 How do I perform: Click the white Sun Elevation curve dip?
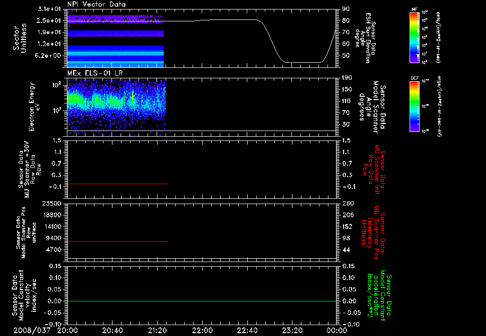[x=302, y=62]
